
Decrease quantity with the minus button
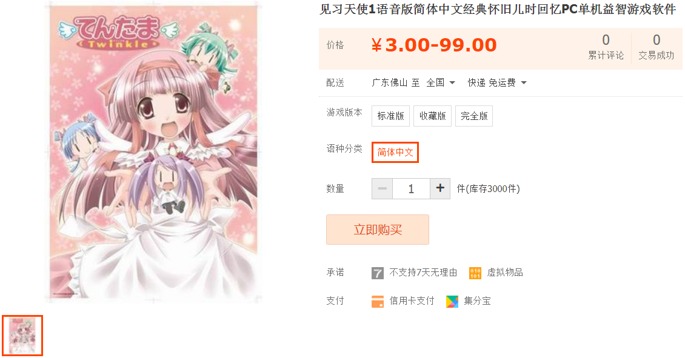click(383, 188)
